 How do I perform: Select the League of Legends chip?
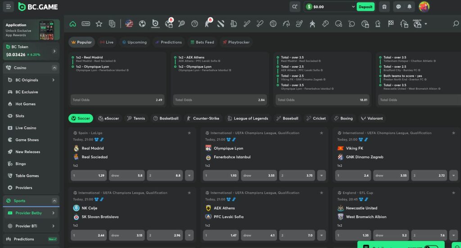(x=248, y=118)
